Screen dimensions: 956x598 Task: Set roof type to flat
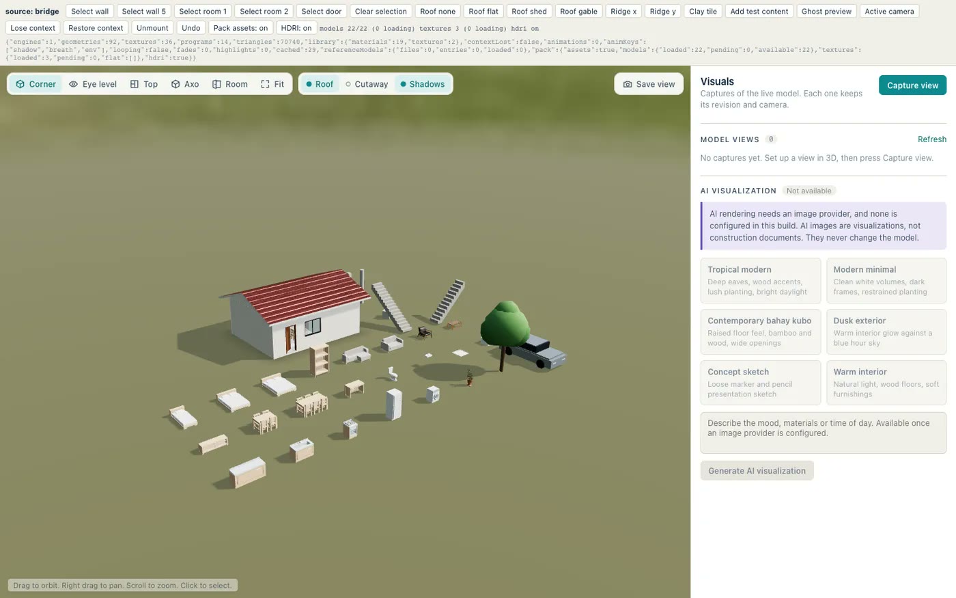(483, 12)
